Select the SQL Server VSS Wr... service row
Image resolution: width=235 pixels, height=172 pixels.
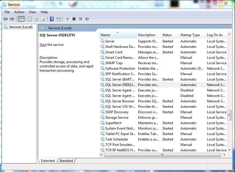[x=163, y=106]
